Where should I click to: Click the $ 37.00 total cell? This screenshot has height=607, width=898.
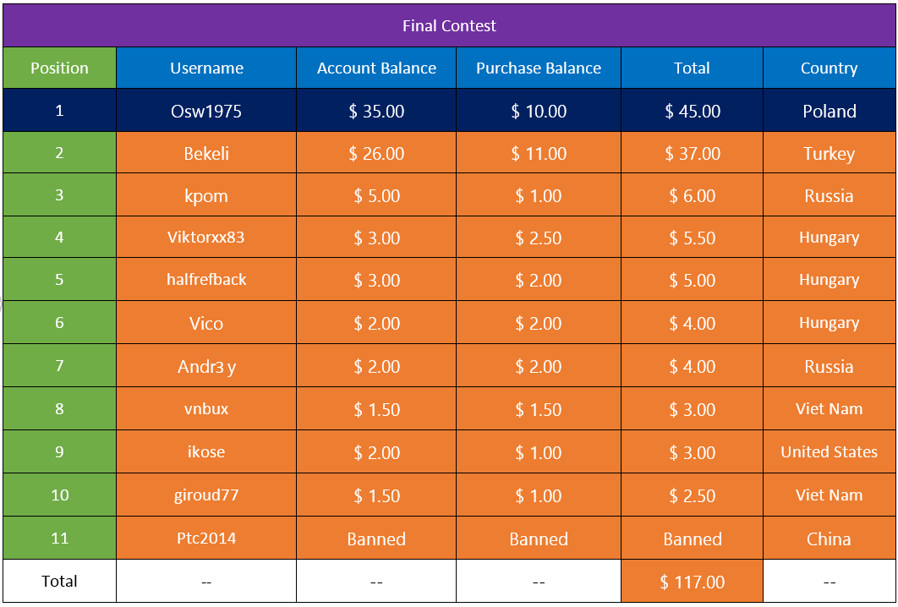tap(692, 153)
